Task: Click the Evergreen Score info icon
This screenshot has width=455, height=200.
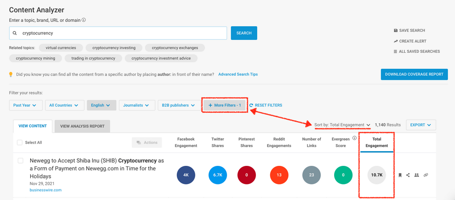Action: coord(354,138)
